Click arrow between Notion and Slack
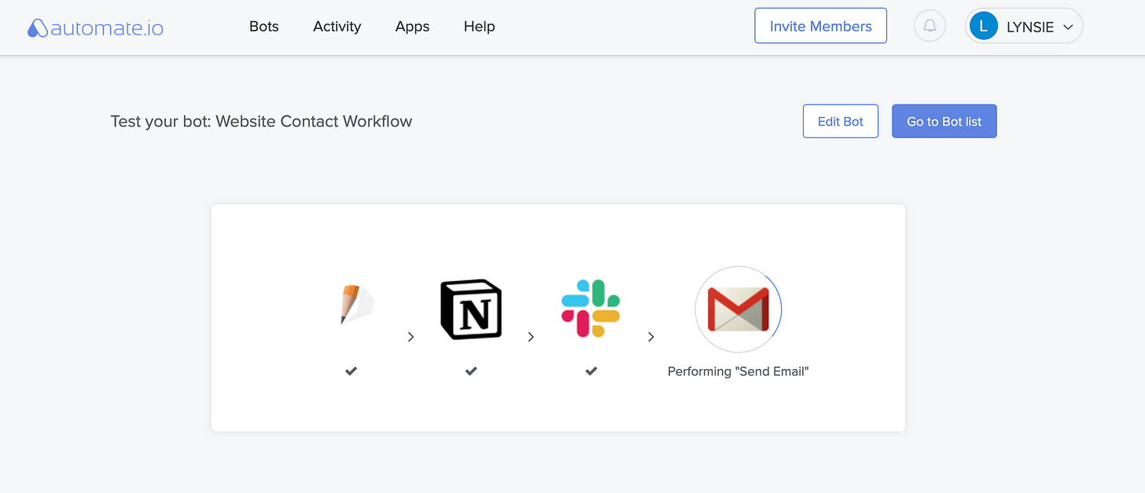 tap(531, 337)
